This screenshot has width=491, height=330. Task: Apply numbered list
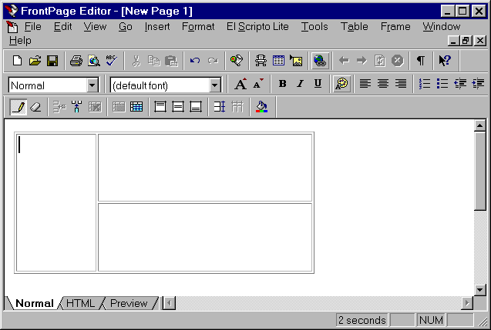tap(425, 84)
